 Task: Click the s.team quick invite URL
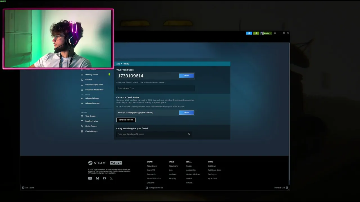point(136,113)
